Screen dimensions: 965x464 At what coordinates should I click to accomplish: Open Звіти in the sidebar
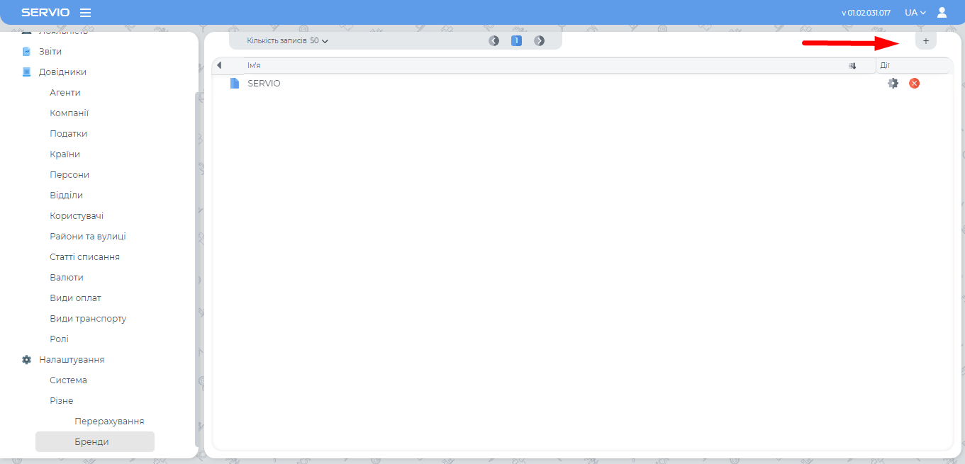pos(50,52)
